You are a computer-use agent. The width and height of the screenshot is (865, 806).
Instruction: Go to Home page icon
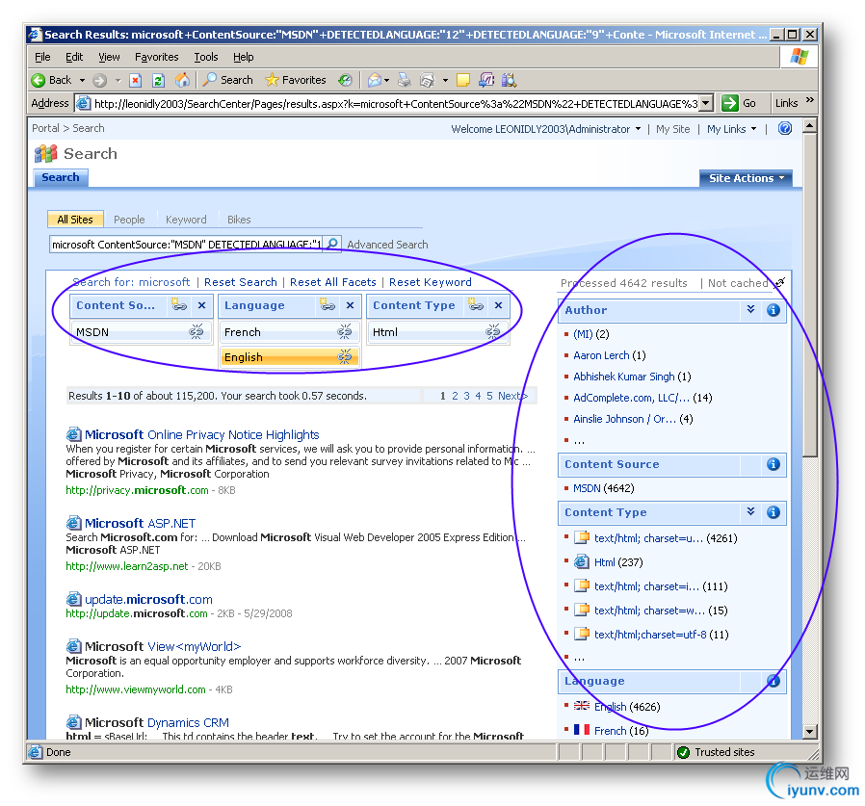point(183,80)
